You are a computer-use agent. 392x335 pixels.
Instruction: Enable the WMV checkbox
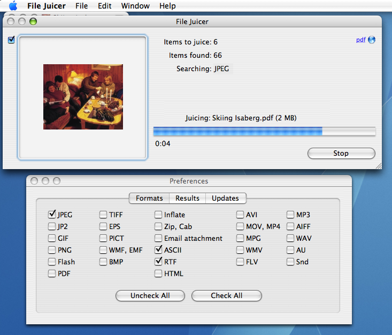pos(240,250)
